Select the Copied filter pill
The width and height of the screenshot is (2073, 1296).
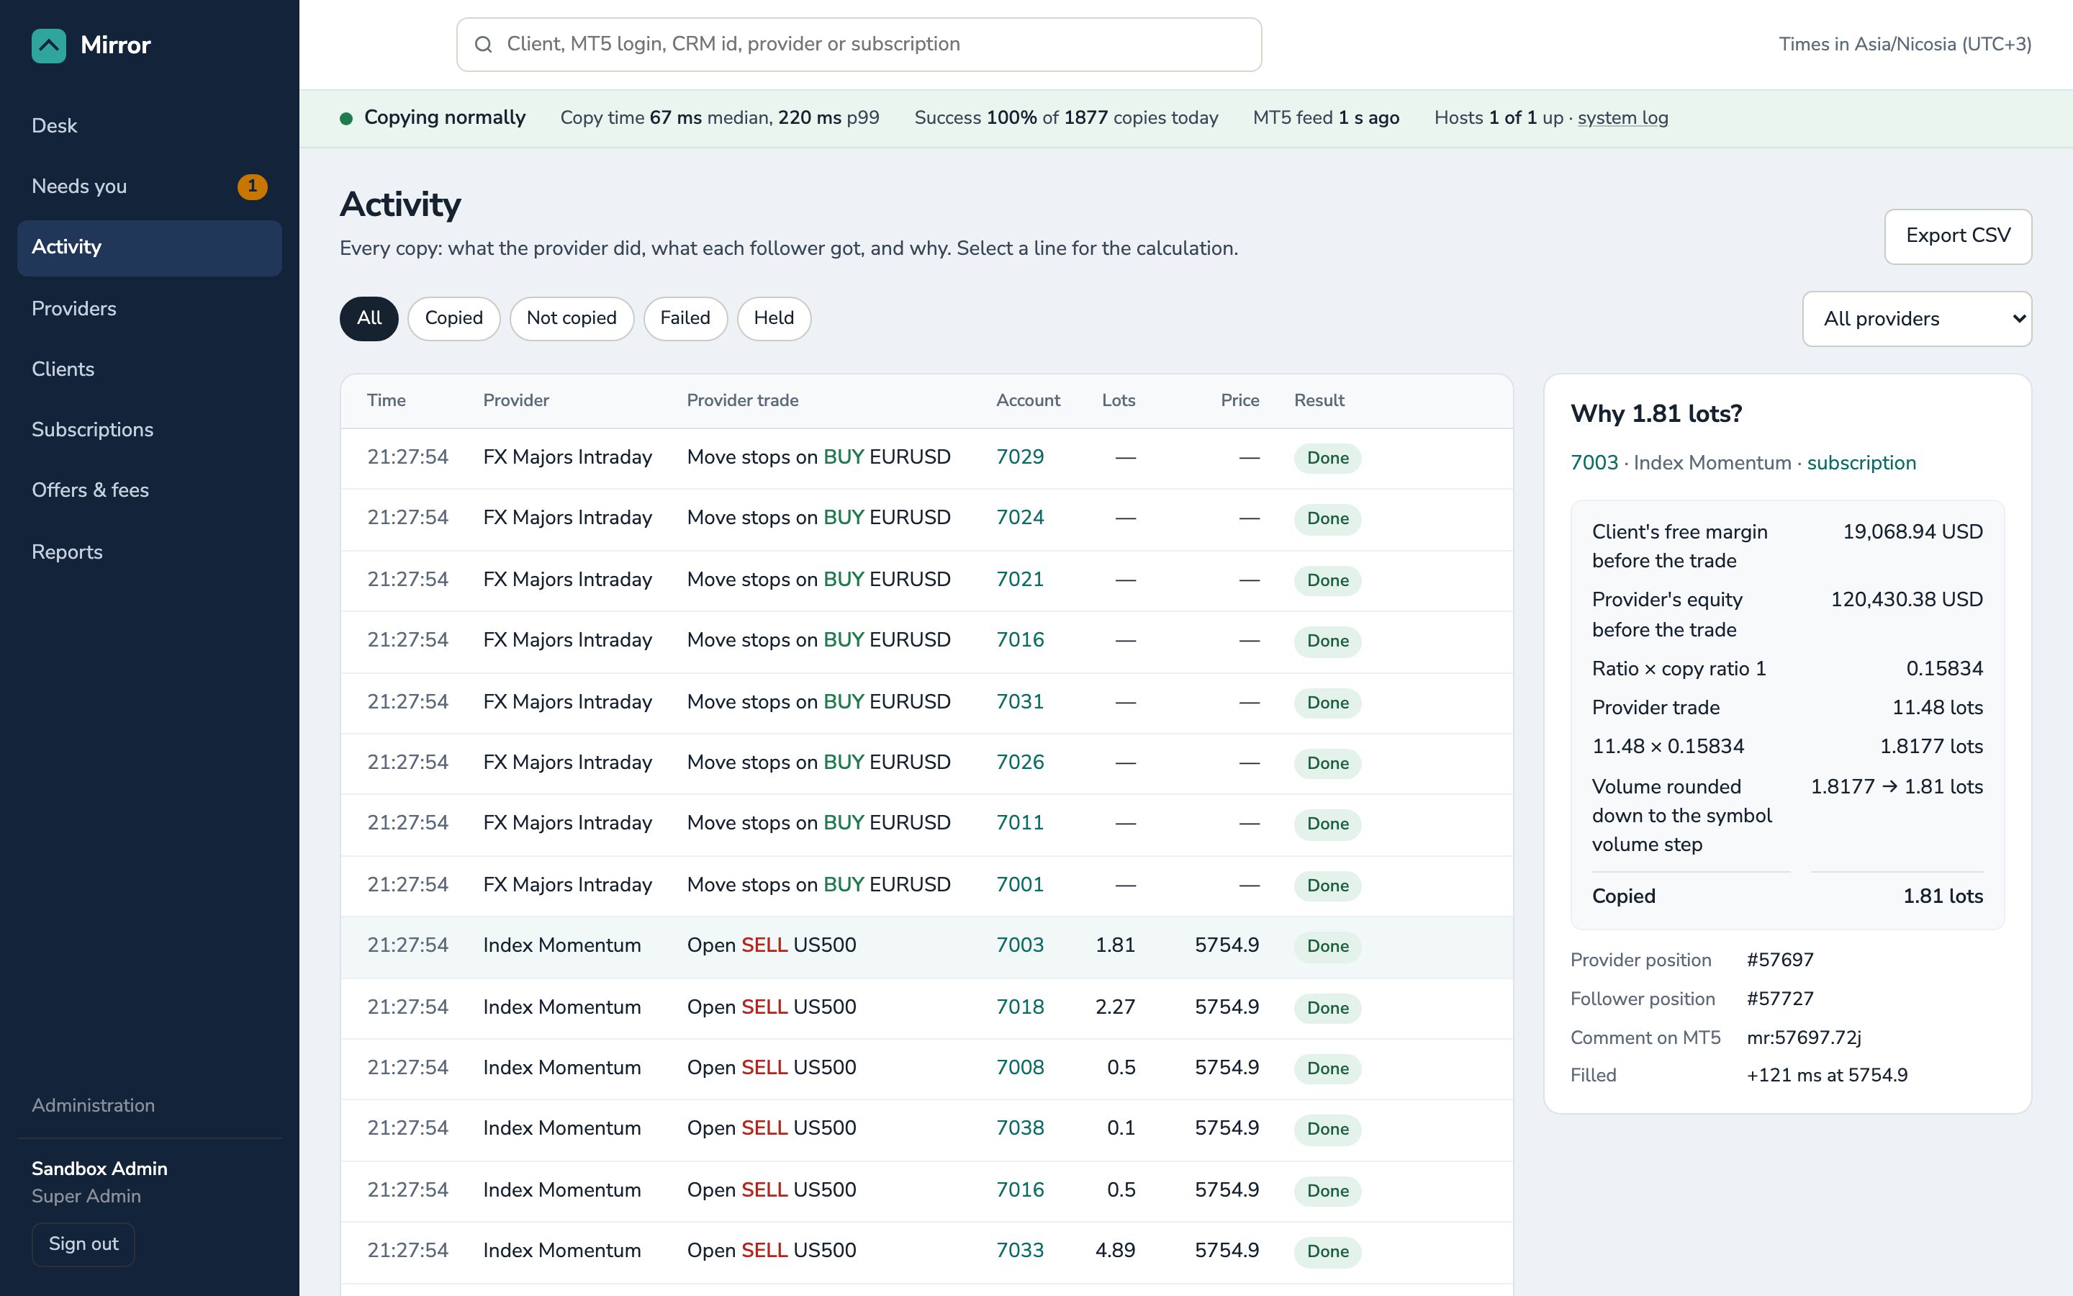click(454, 319)
